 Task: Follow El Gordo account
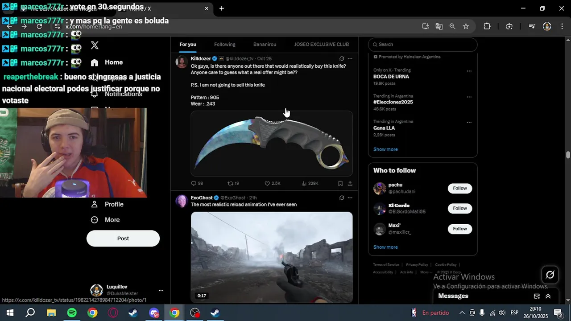pos(460,208)
